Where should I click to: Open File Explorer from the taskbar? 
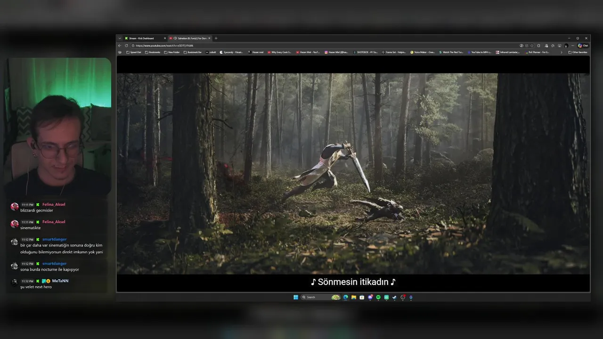click(x=354, y=297)
